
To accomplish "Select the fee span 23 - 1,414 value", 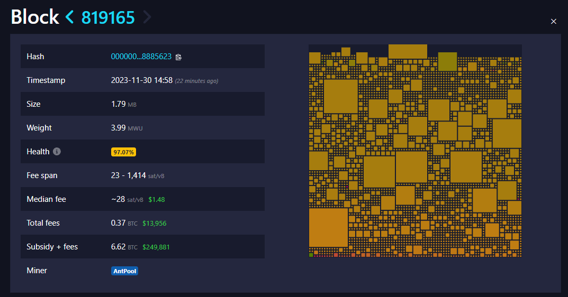I will pos(138,175).
